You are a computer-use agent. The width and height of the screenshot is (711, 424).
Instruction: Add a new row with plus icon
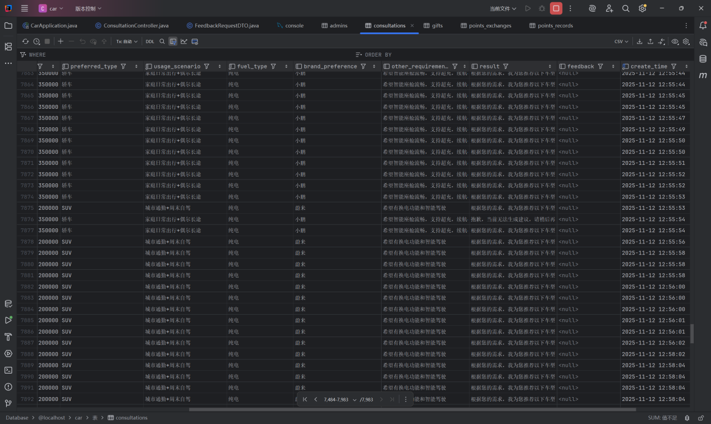tap(61, 42)
